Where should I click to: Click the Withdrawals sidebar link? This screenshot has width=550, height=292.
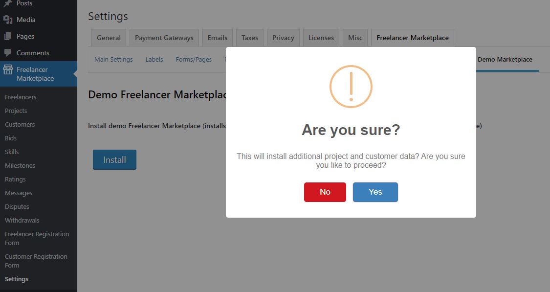(22, 220)
